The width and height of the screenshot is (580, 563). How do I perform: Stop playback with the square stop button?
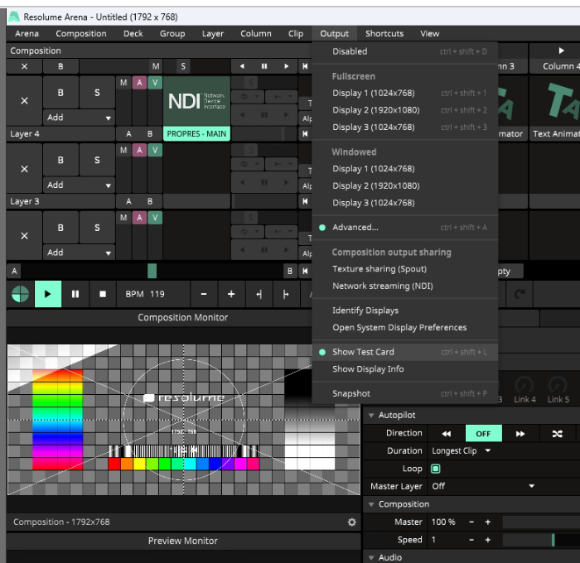[x=103, y=294]
